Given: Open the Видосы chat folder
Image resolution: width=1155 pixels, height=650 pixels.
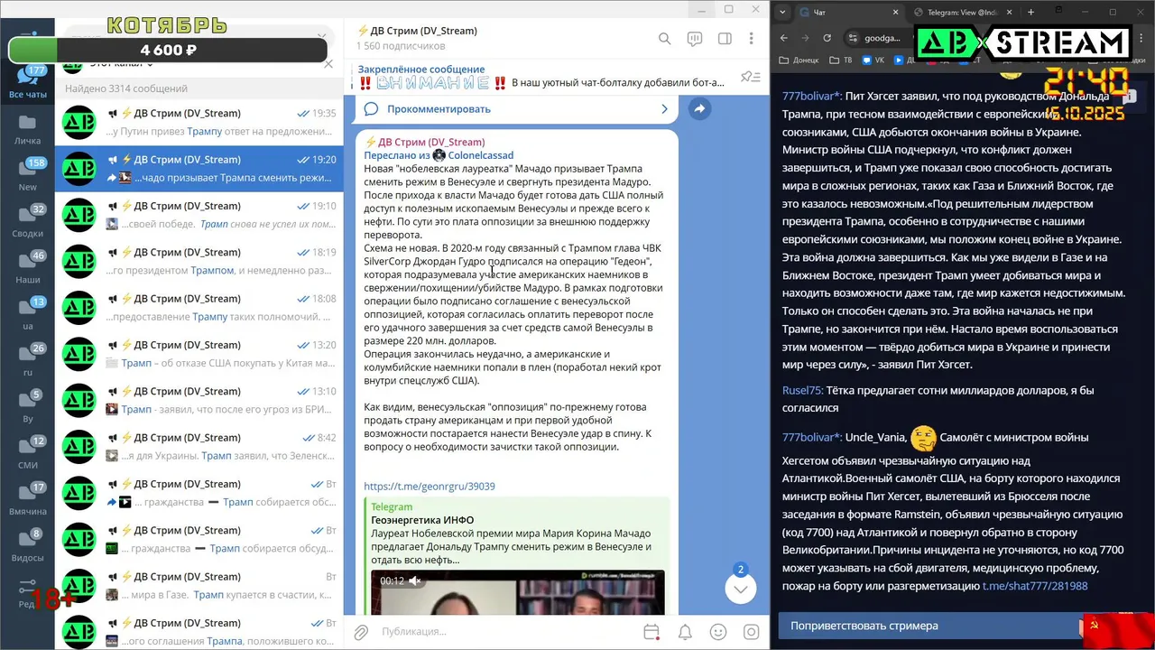Looking at the screenshot, I should 28,545.
